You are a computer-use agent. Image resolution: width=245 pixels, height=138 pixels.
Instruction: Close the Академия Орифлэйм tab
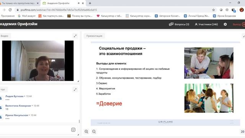(x=83, y=3)
